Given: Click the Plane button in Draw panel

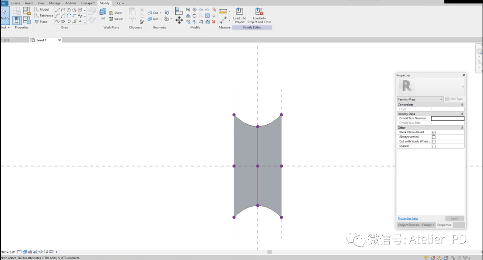Looking at the screenshot, I should (x=41, y=22).
